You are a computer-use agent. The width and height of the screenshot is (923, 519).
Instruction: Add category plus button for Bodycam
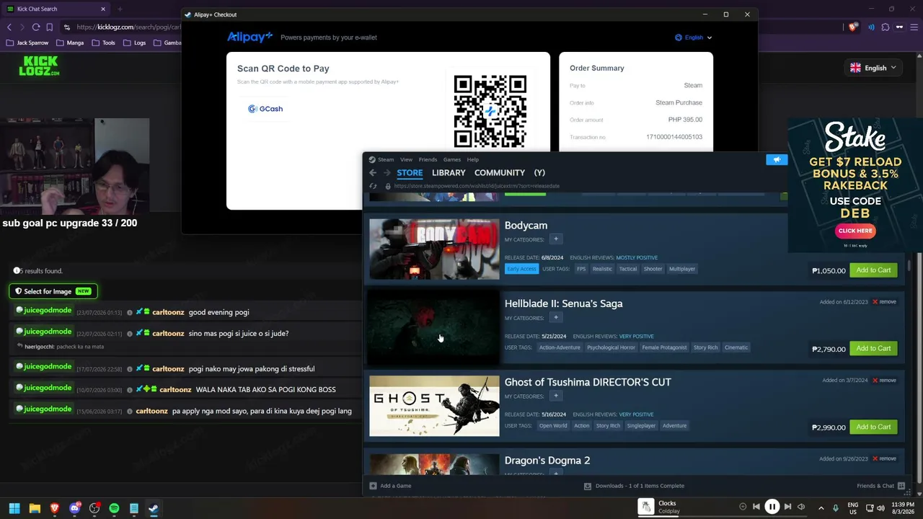555,239
